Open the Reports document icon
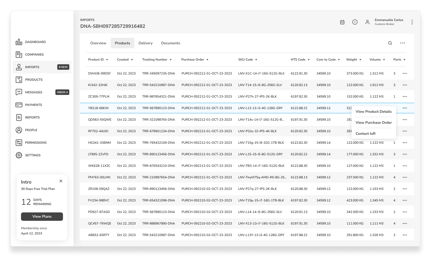431x257 pixels. coord(19,117)
